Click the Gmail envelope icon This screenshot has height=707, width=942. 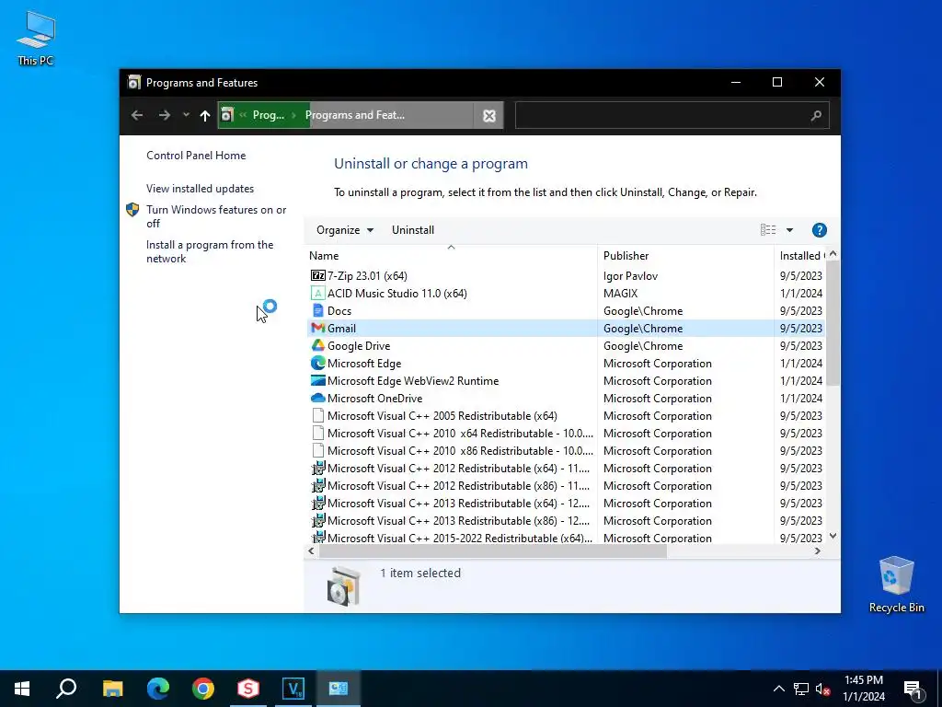pos(317,329)
